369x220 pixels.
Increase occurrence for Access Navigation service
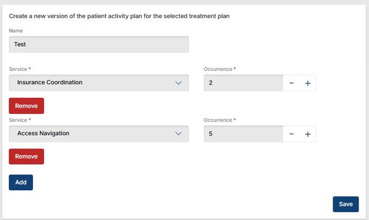307,134
